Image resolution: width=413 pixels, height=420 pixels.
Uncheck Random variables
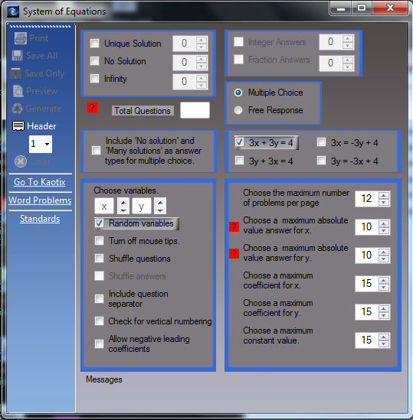(x=99, y=223)
